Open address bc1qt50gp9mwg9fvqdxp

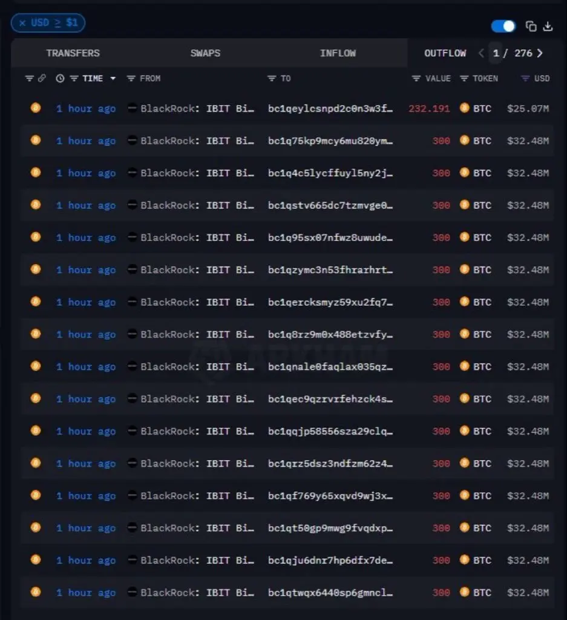(x=330, y=528)
